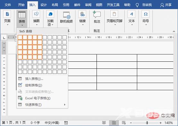
Task: Open the 文本 (Text) ribbon button
Action: [131, 18]
